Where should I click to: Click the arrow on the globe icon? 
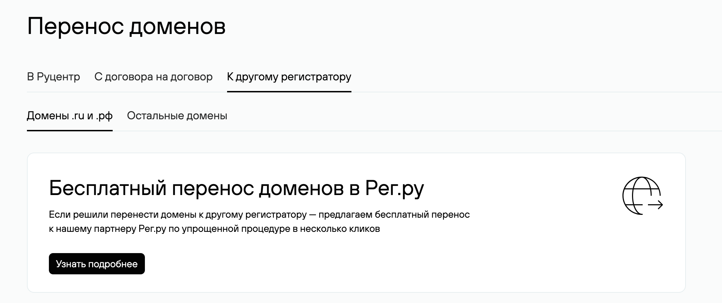coord(655,205)
